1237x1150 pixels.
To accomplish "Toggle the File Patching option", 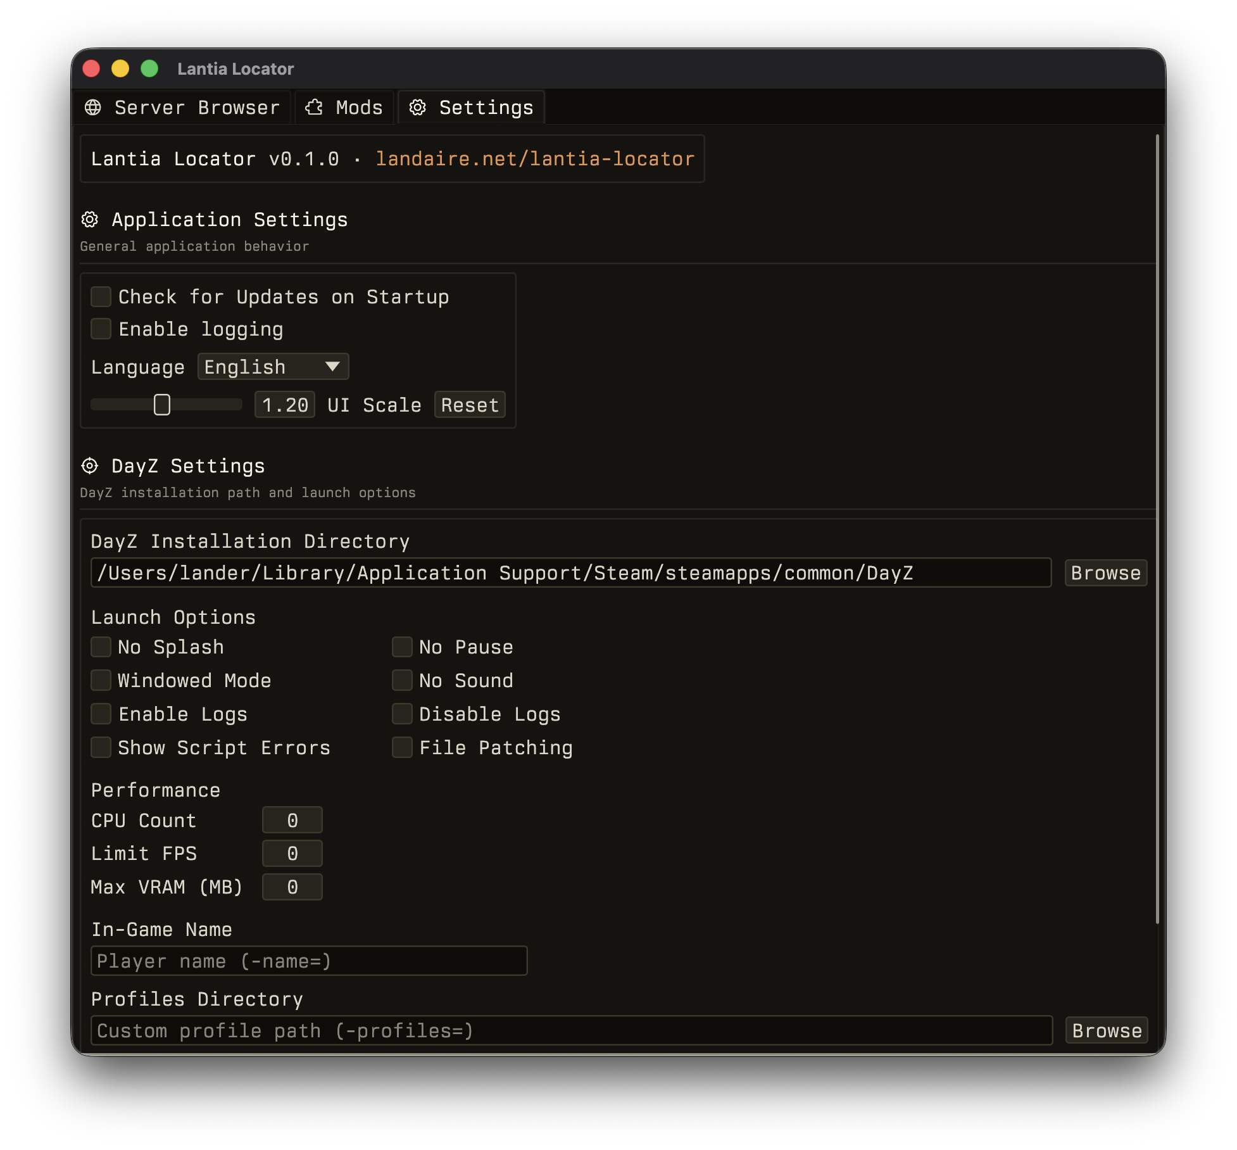I will (402, 747).
